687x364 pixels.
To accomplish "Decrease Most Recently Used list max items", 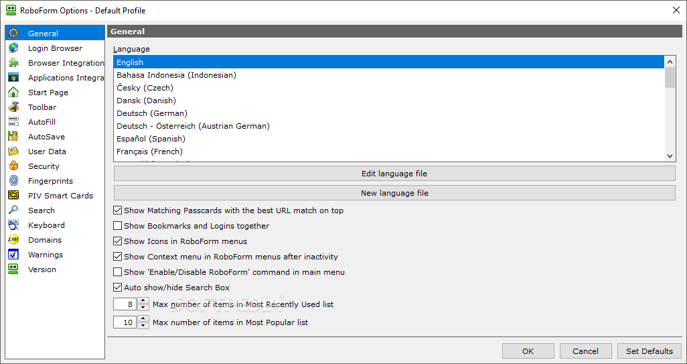I will [x=143, y=308].
